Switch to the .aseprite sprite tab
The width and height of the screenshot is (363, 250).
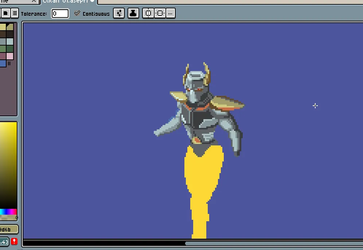69,1
